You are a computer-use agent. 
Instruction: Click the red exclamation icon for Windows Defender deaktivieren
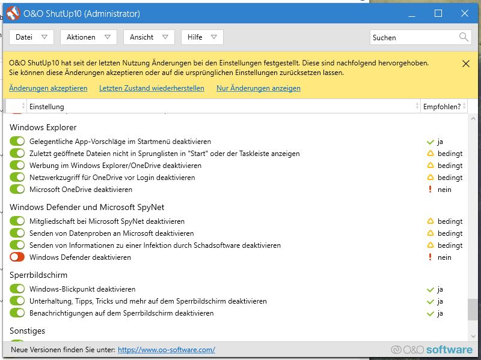tap(430, 257)
